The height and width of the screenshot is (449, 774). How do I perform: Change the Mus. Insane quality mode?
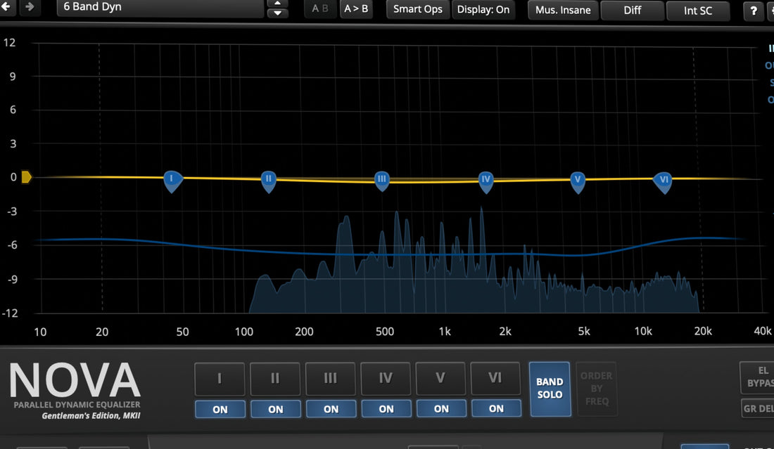pyautogui.click(x=563, y=11)
